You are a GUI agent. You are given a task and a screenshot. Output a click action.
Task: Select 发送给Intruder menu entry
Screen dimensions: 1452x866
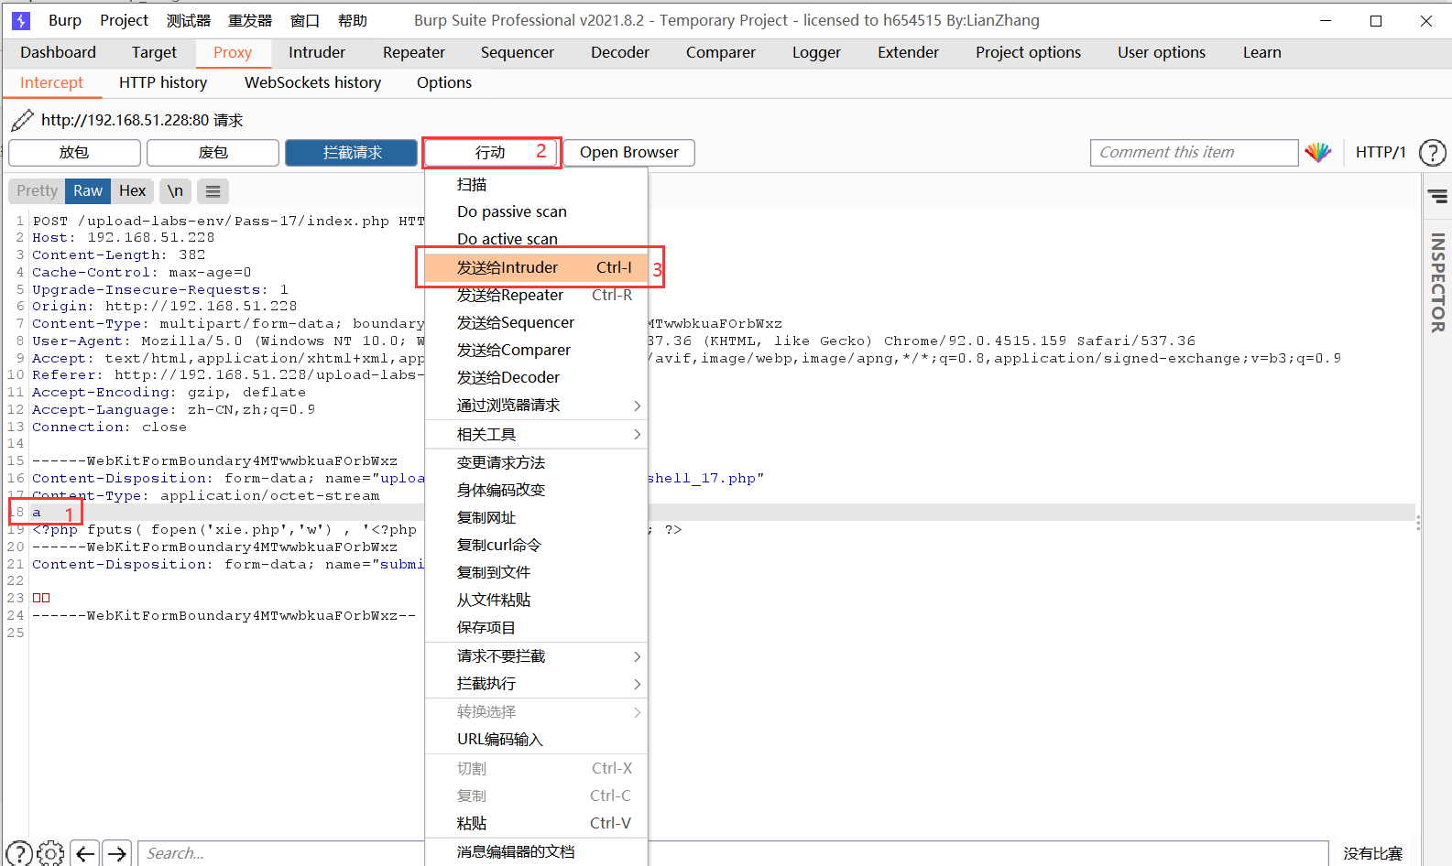536,267
